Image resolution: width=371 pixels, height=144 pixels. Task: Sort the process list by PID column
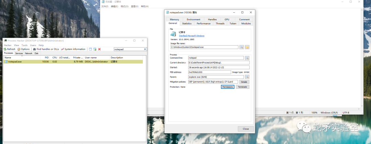tap(45, 58)
